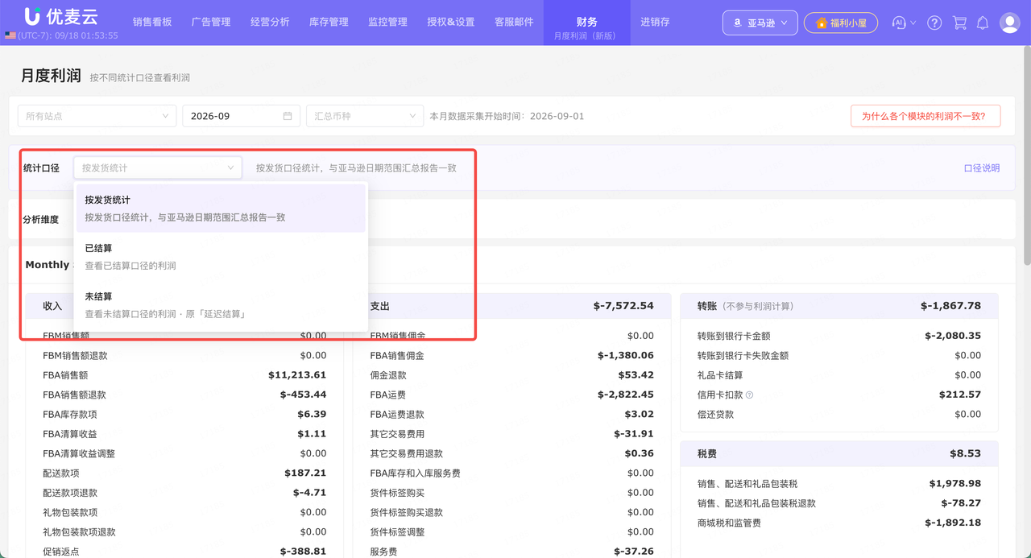1031x558 pixels.
Task: Open the 财务 menu
Action: 587,23
